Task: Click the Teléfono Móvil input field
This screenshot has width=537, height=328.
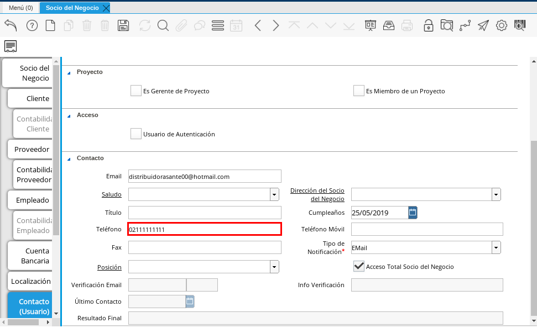Action: pyautogui.click(x=427, y=229)
